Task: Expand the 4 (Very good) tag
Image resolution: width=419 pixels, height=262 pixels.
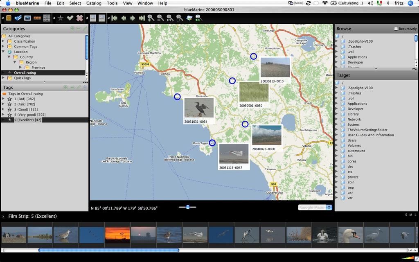Action: coord(3,115)
